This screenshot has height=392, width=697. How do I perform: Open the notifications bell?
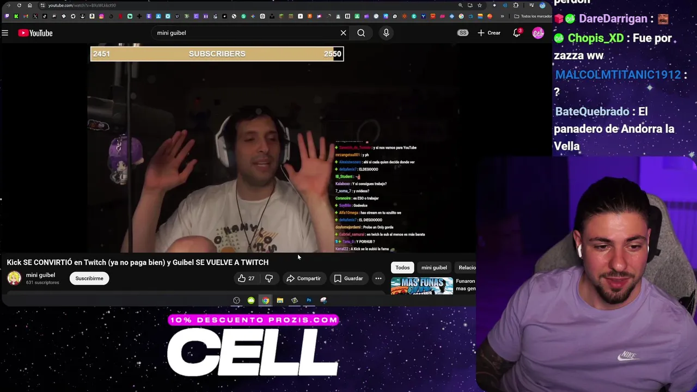[517, 33]
